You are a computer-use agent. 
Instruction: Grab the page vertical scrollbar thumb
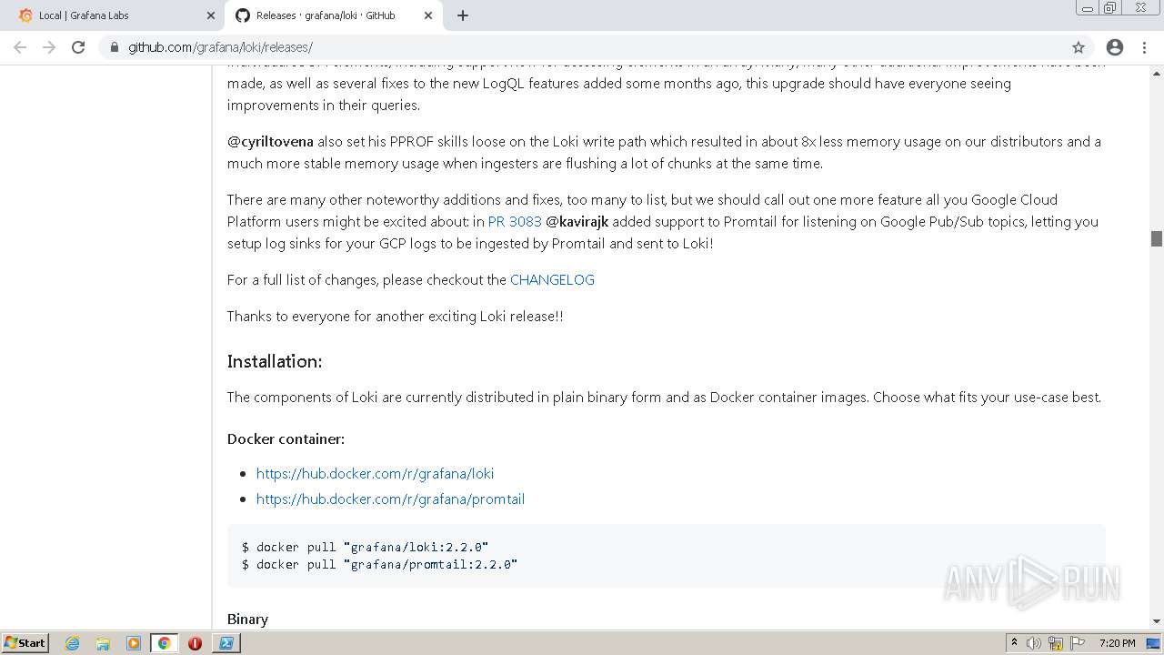1157,238
